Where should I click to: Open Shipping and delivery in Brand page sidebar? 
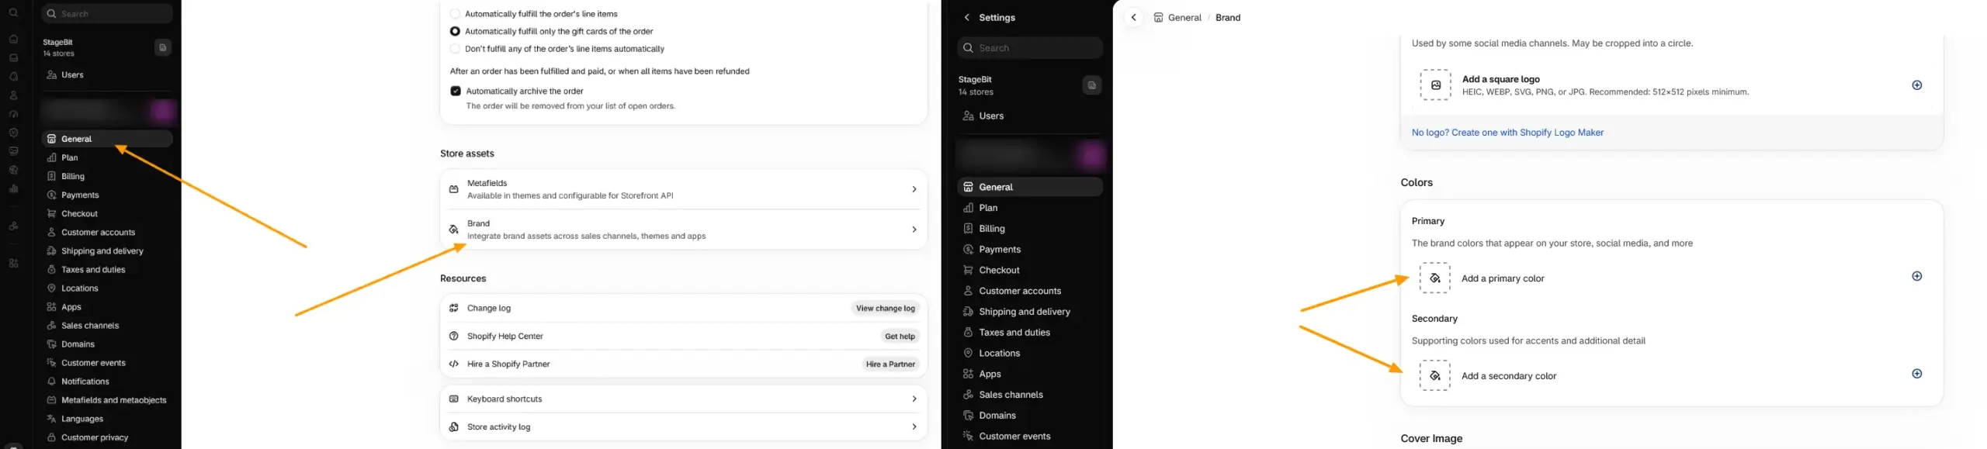pyautogui.click(x=1030, y=312)
